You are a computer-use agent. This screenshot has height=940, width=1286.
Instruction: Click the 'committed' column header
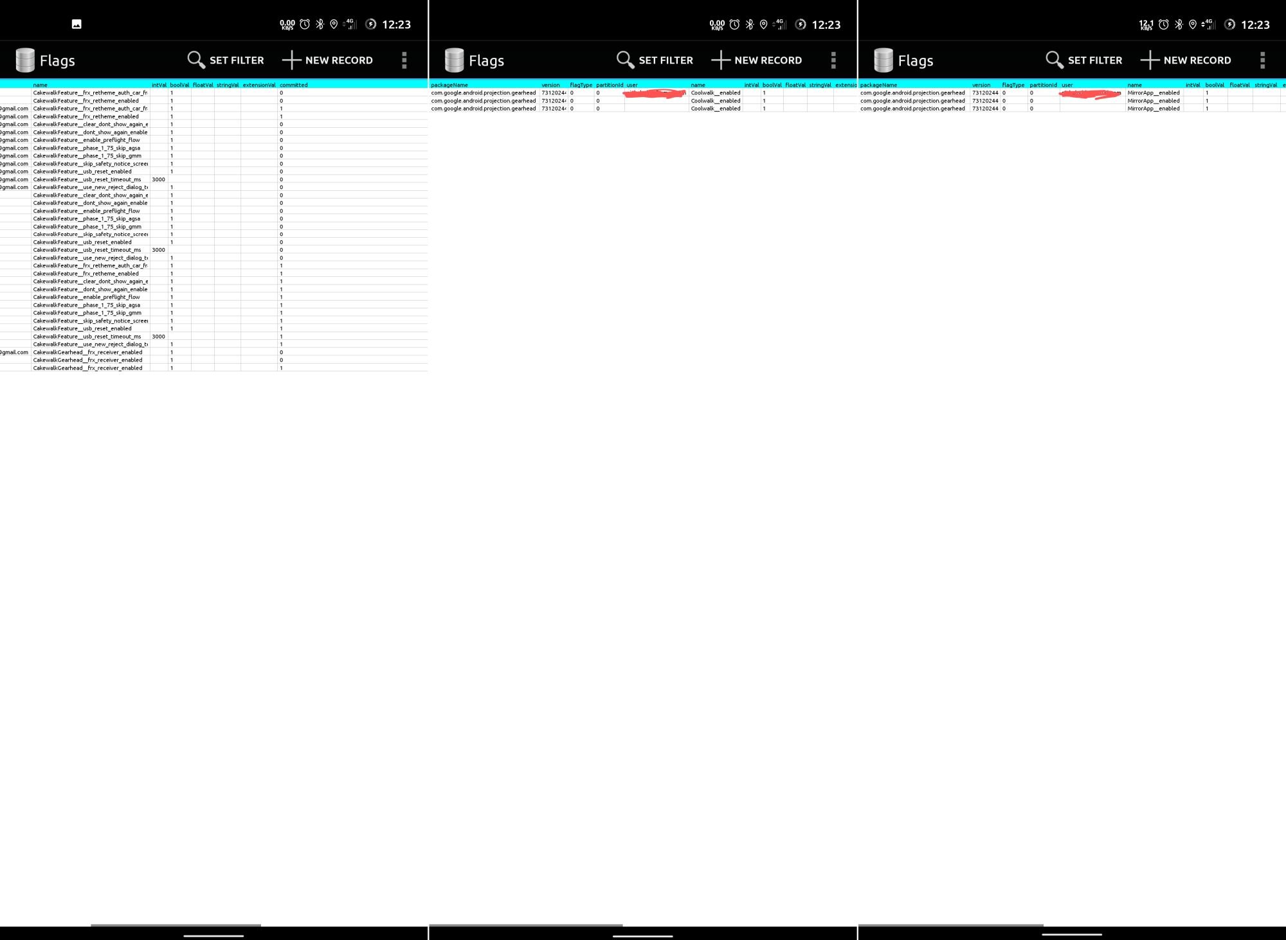click(x=294, y=85)
